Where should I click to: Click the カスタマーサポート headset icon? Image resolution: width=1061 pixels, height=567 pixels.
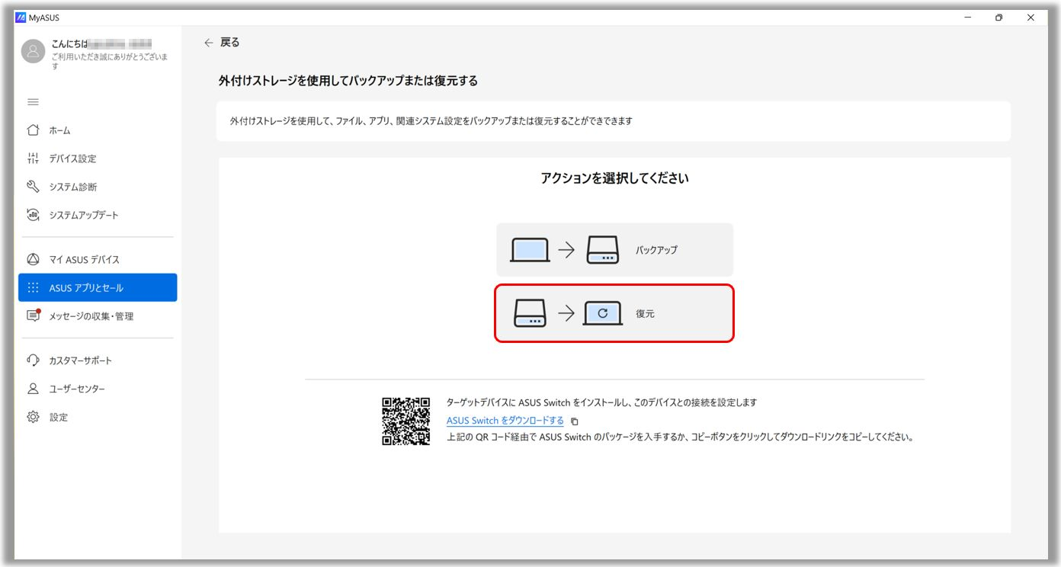click(x=33, y=360)
